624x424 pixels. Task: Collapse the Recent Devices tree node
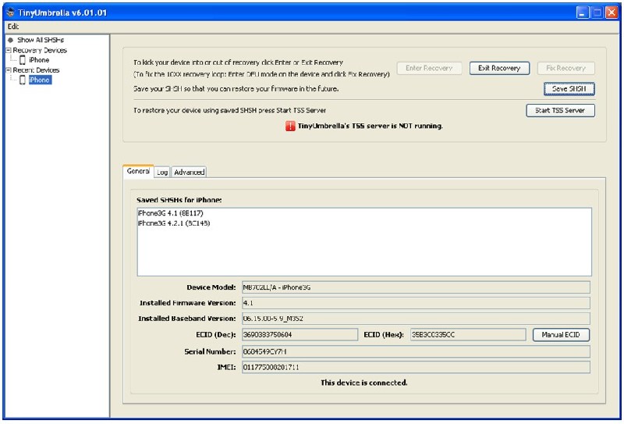pos(8,70)
